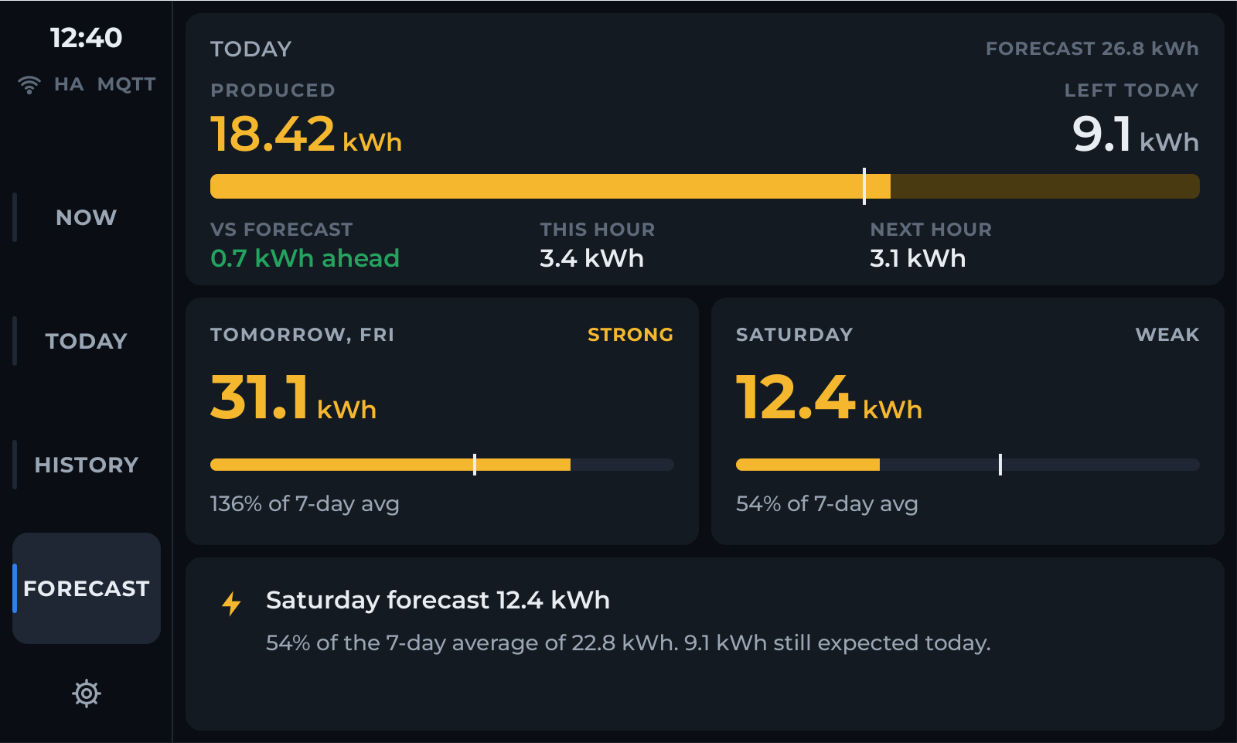Click the HA connection indicator
The width and height of the screenshot is (1237, 743).
point(69,84)
